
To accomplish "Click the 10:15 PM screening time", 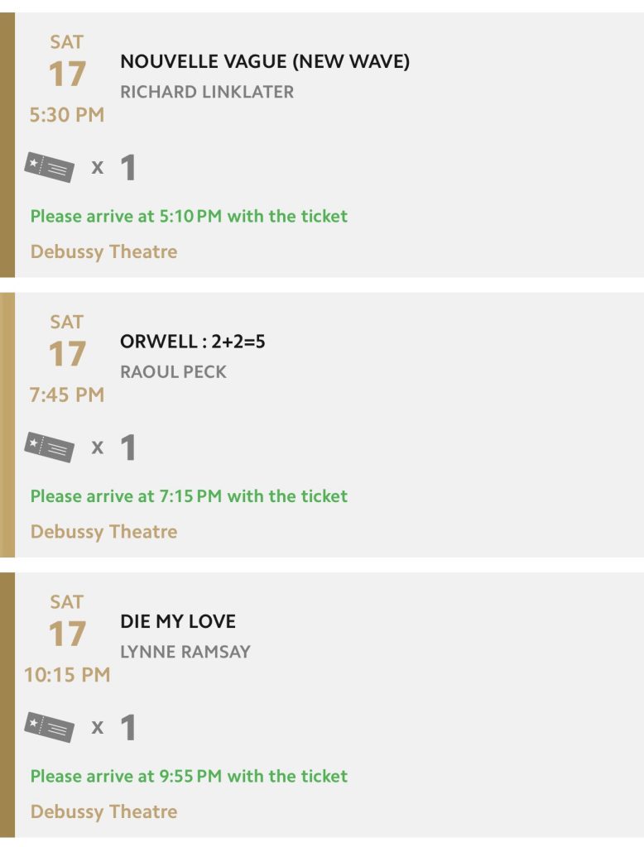I will tap(67, 674).
